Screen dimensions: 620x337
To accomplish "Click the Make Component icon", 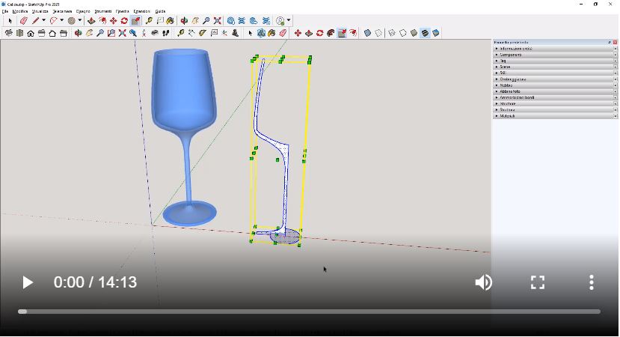I will point(261,33).
